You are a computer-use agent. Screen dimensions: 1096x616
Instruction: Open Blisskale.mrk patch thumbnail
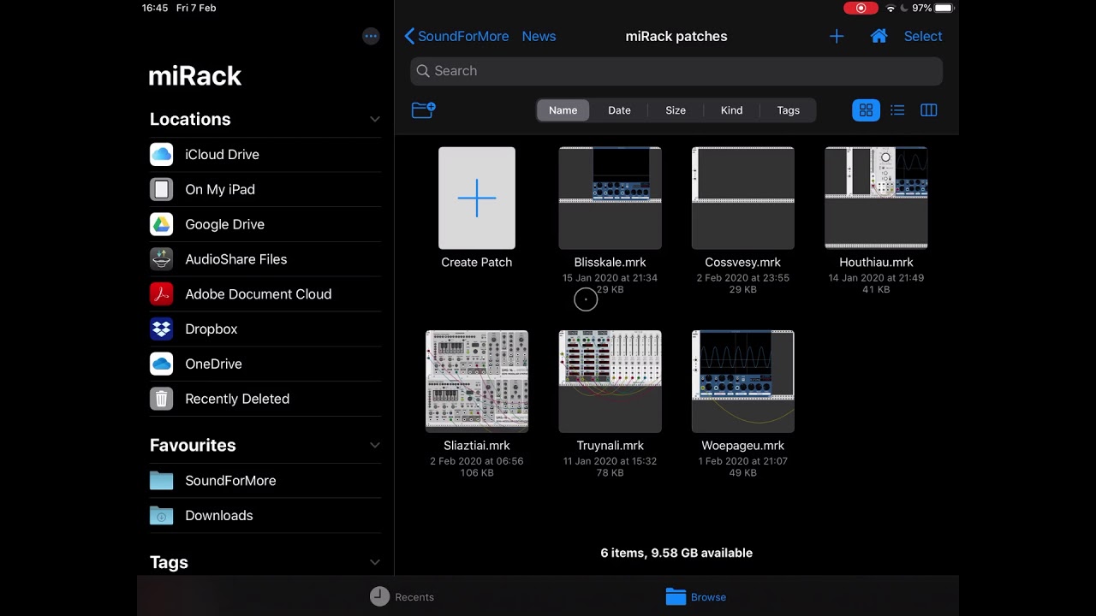(x=610, y=198)
